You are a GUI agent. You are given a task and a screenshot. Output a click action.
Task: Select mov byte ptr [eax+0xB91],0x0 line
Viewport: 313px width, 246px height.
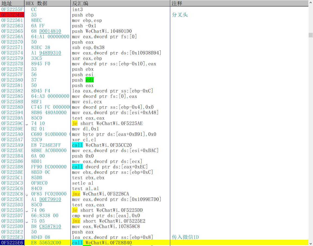(114, 134)
